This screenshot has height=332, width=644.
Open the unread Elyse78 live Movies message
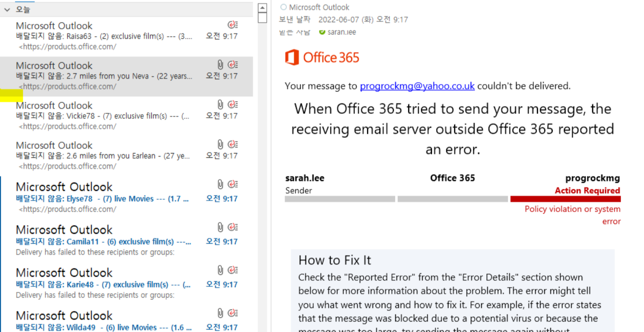click(x=126, y=198)
